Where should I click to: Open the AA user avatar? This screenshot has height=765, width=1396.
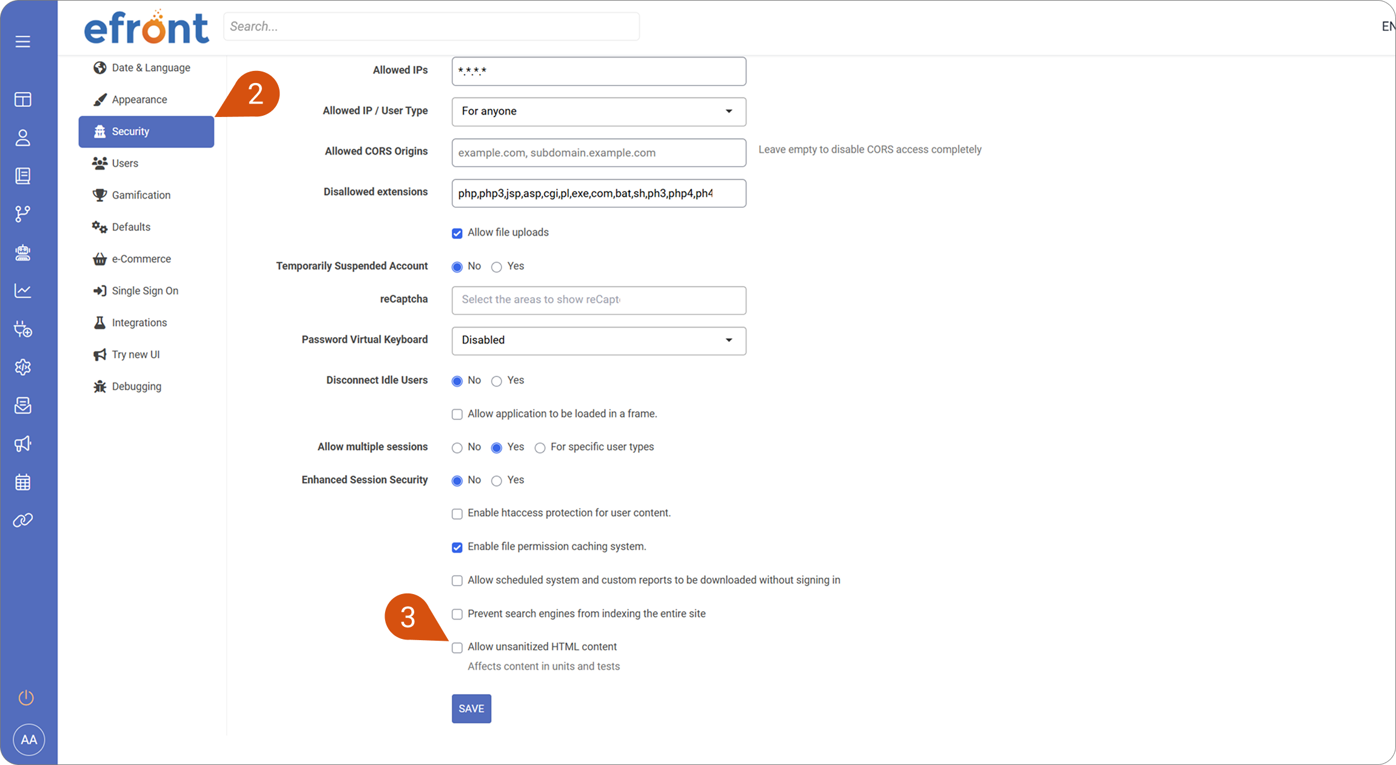coord(29,740)
